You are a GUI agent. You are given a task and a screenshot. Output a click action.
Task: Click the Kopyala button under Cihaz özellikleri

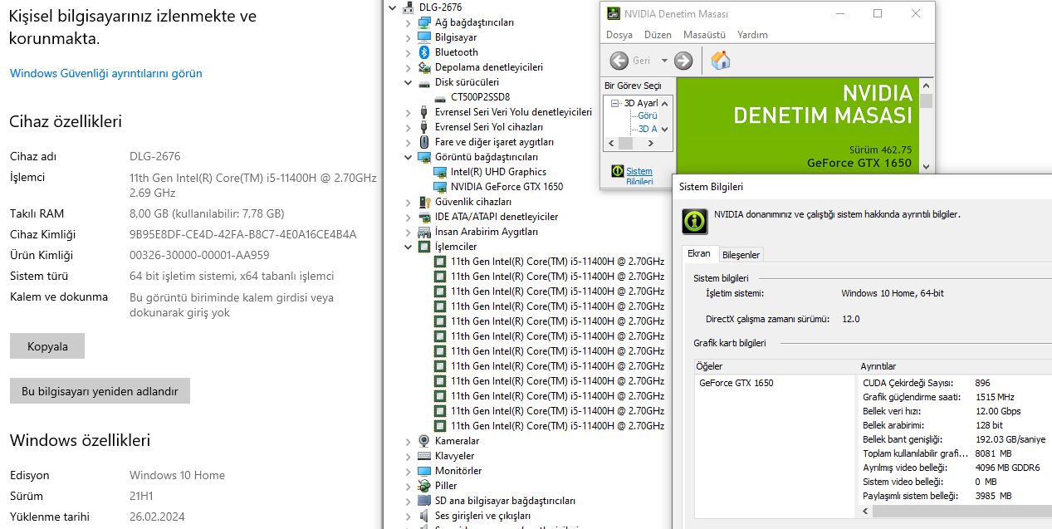coord(47,346)
